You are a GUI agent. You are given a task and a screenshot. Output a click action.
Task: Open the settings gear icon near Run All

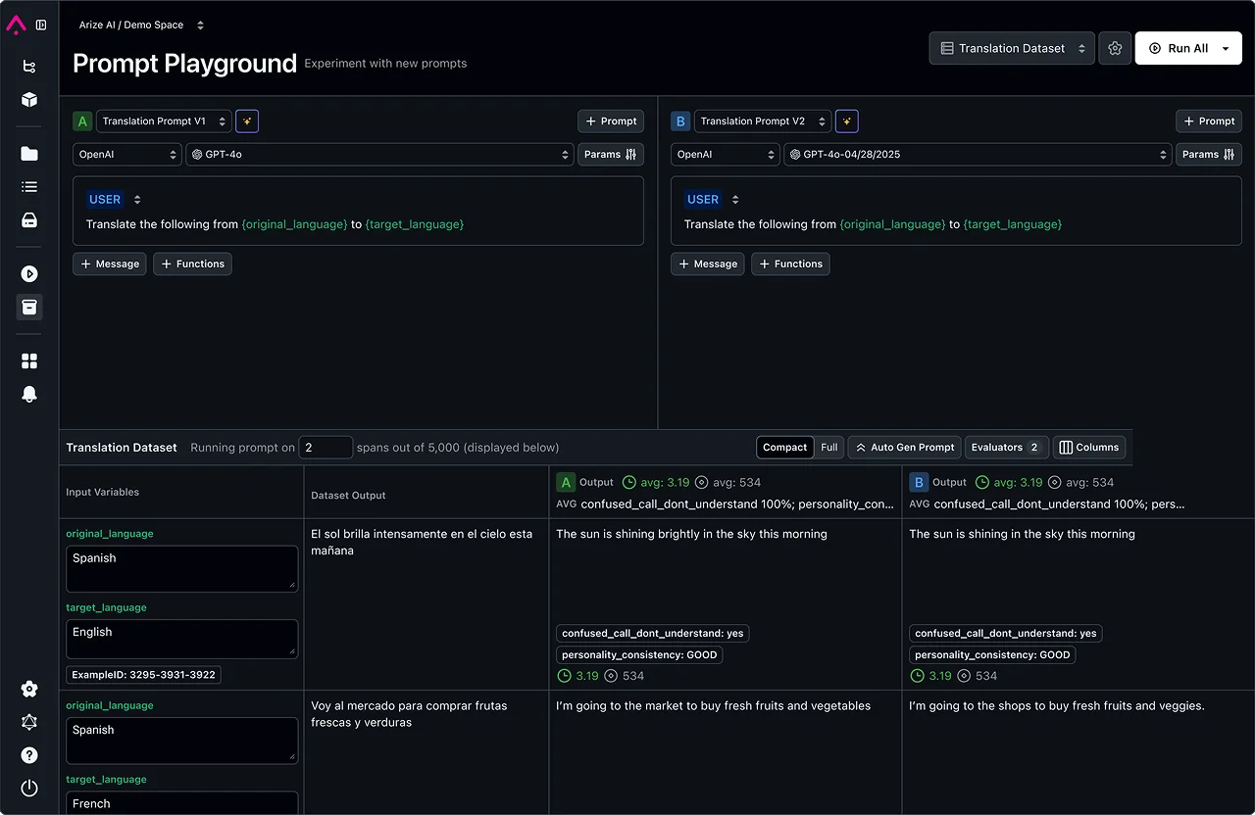tap(1115, 47)
